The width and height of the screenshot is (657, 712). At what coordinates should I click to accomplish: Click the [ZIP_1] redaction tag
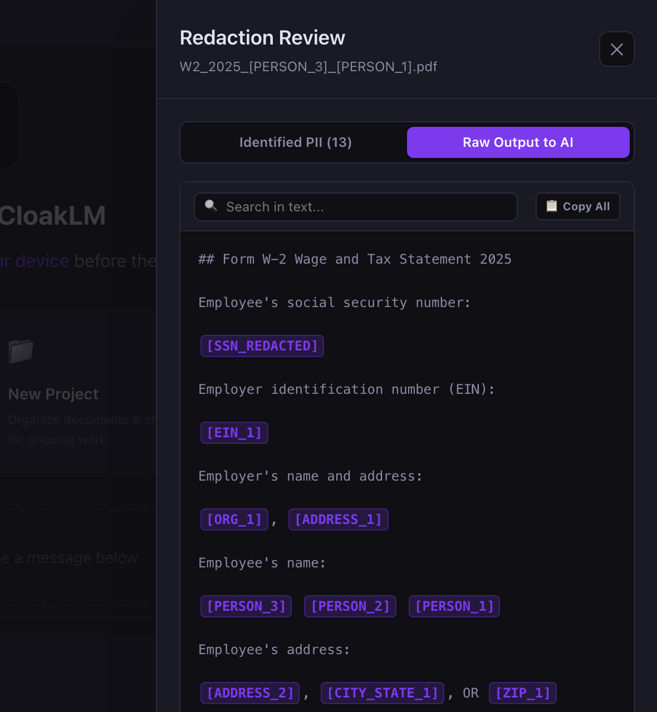(x=523, y=693)
